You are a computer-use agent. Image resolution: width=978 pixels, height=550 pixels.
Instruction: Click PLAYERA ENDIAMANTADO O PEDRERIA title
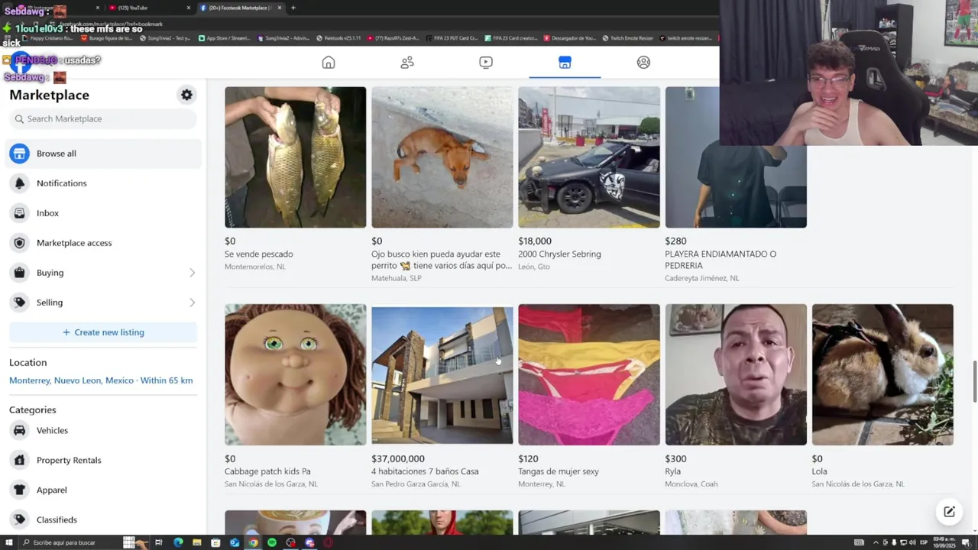[721, 260]
